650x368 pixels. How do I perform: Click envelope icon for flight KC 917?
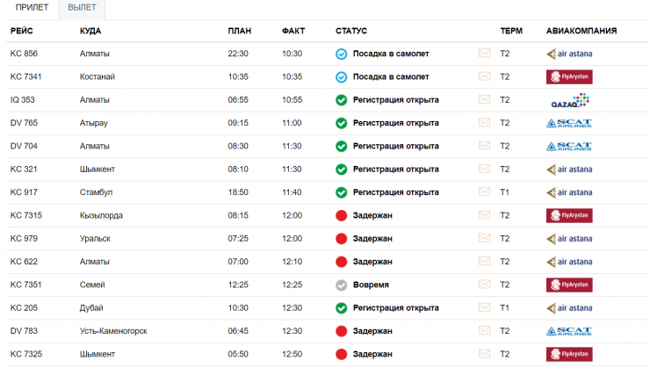tap(484, 192)
